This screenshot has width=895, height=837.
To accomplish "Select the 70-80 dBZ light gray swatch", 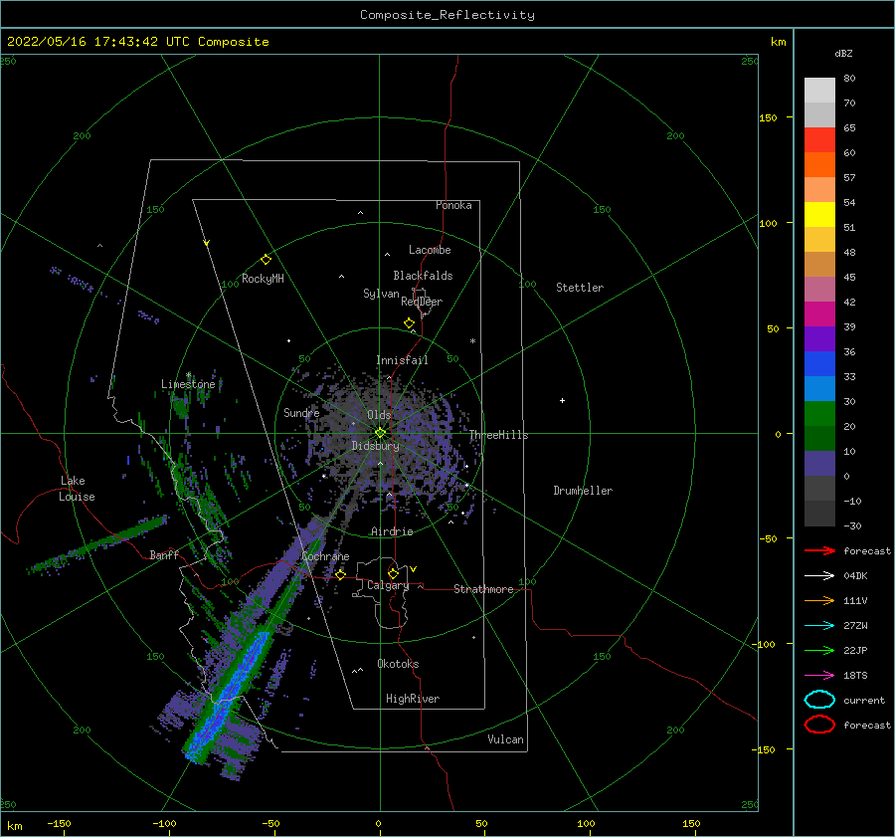I will (x=819, y=91).
